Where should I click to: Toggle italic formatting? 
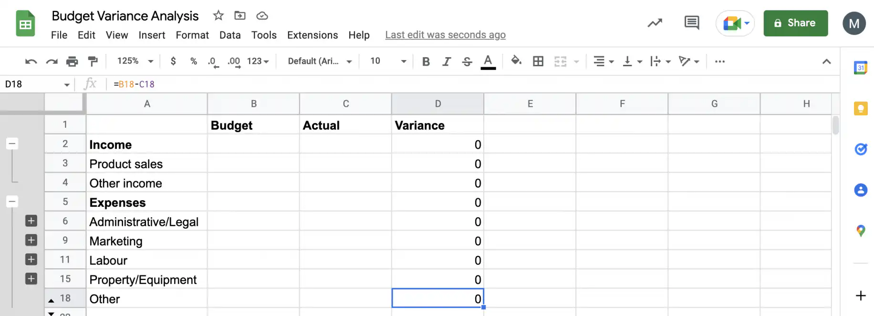click(447, 61)
